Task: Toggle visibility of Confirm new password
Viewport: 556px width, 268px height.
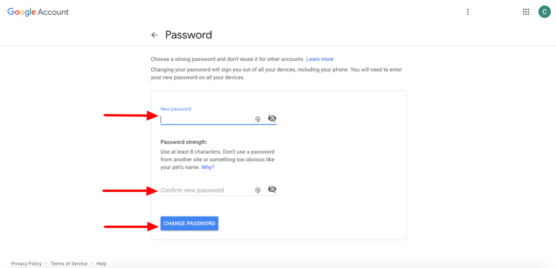Action: click(272, 189)
